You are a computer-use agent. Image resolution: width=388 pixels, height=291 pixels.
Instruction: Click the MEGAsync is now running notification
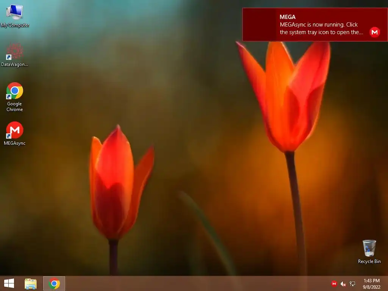point(315,25)
